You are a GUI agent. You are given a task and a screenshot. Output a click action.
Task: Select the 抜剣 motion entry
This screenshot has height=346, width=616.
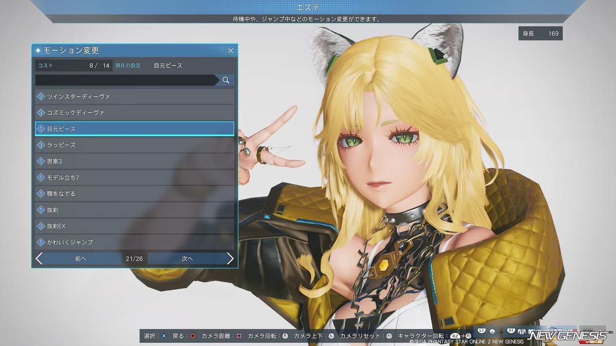coord(134,210)
